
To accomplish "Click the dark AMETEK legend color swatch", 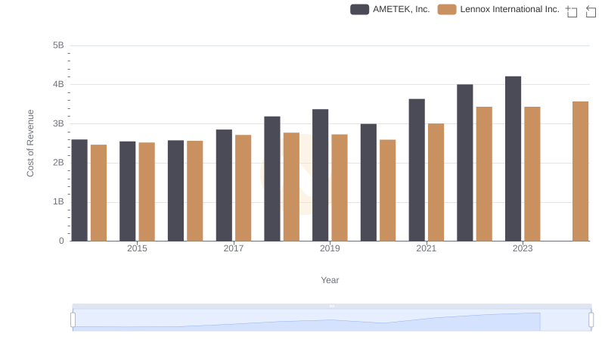I will 360,9.
